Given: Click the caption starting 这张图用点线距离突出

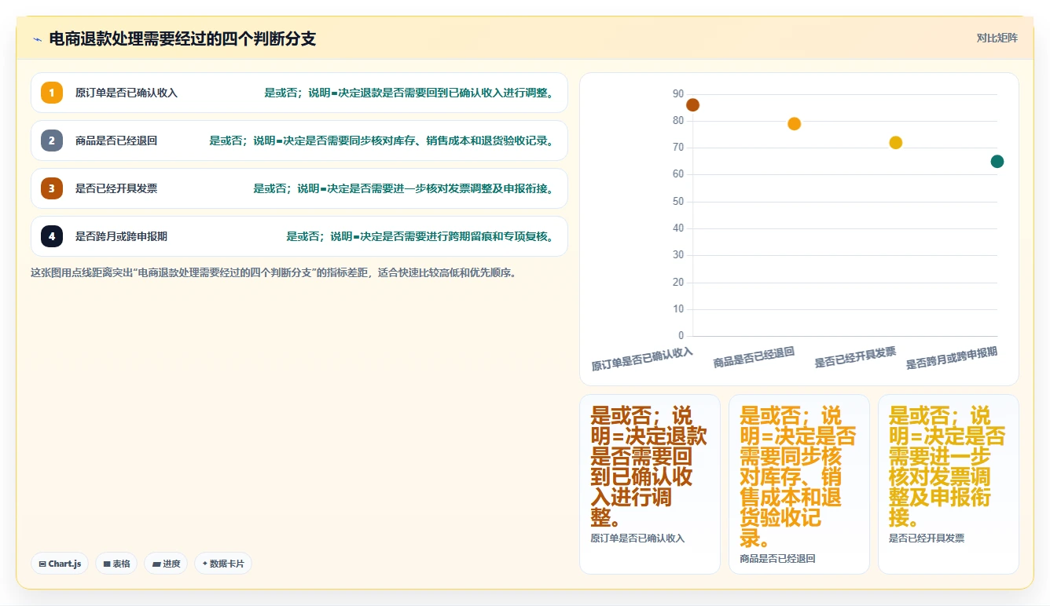Looking at the screenshot, I should click(x=274, y=273).
